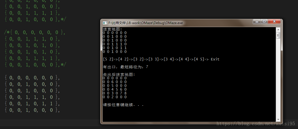Viewport: 298px width, 129px height.
Task: Click console row "0 0 2 0 0 0"
Action: tap(115, 97)
